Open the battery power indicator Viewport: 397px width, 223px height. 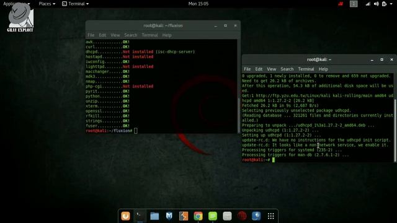(x=385, y=4)
